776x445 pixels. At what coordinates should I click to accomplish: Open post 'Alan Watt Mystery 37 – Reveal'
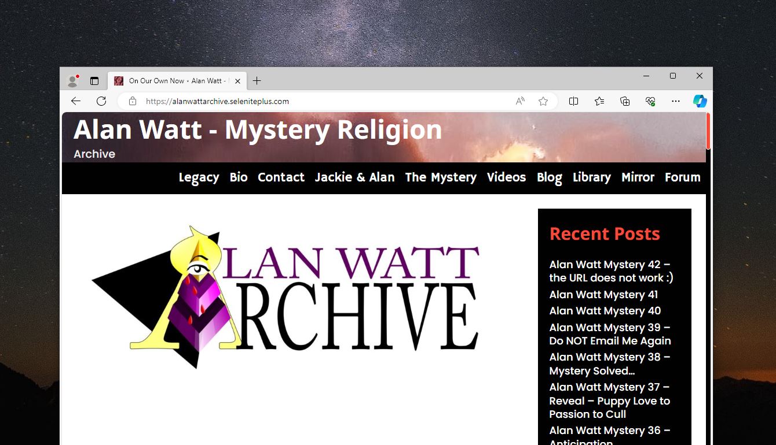609,400
